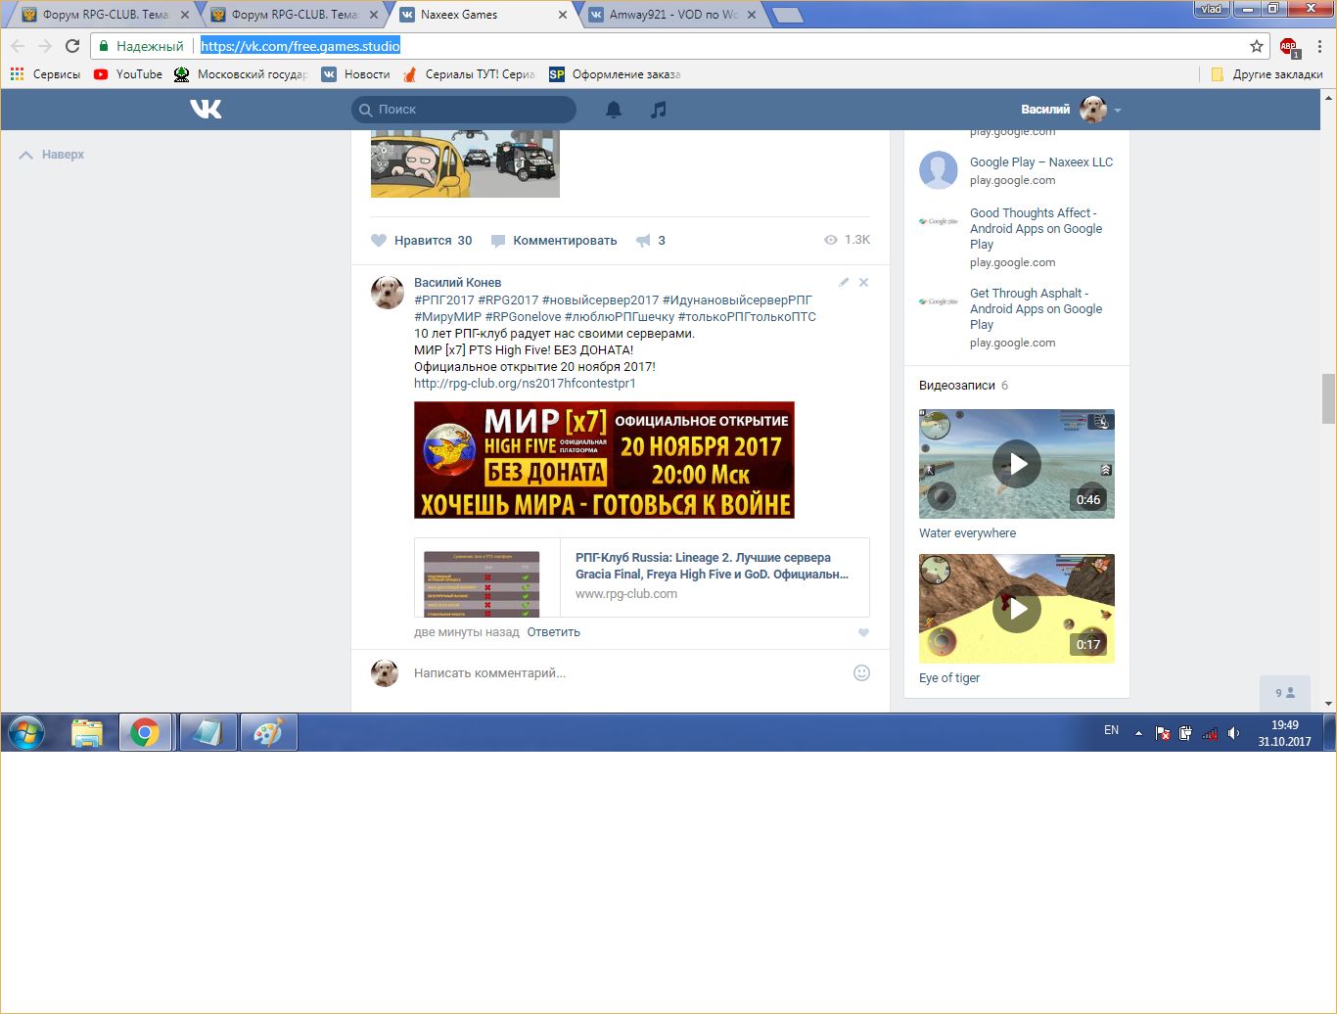
Task: Open the online friends counter button
Action: (x=1284, y=693)
